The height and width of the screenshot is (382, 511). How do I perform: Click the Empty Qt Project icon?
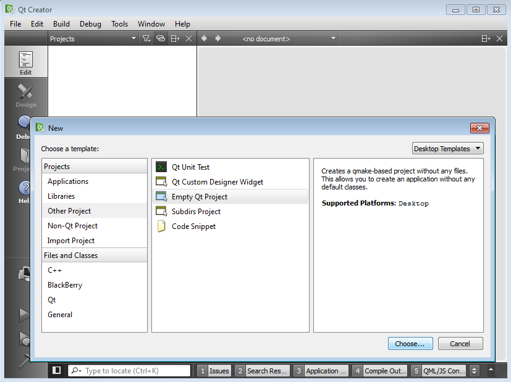point(161,196)
